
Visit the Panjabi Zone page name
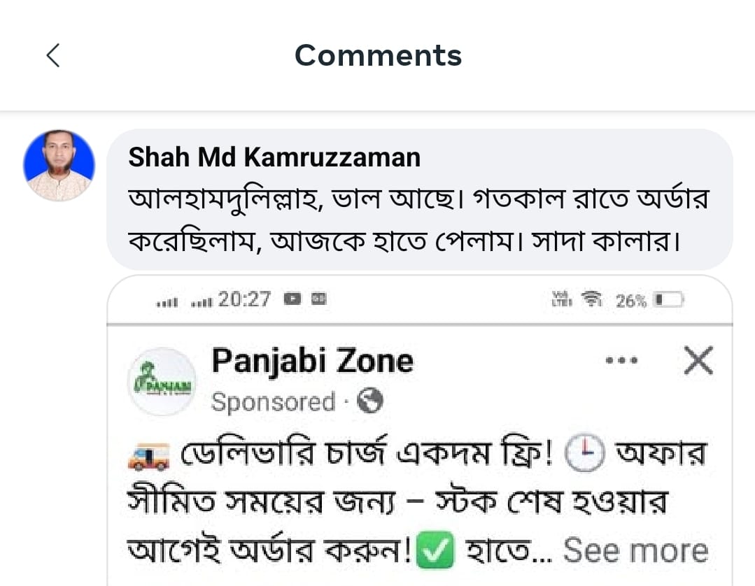point(312,361)
